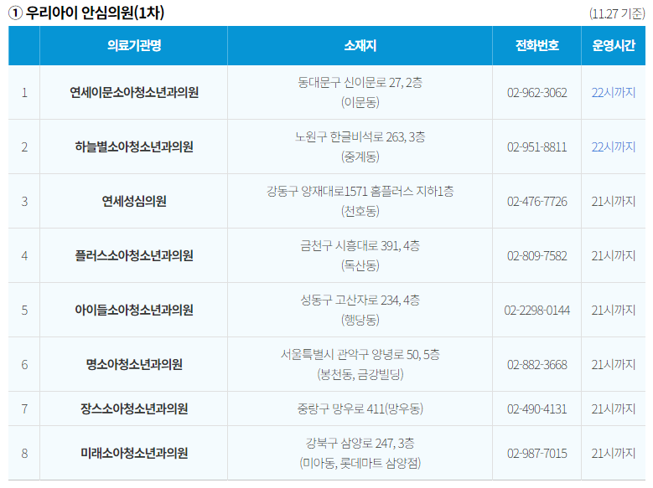Click the (봉천동, 금강빌딩) text
The width and height of the screenshot is (653, 488).
pos(360,374)
